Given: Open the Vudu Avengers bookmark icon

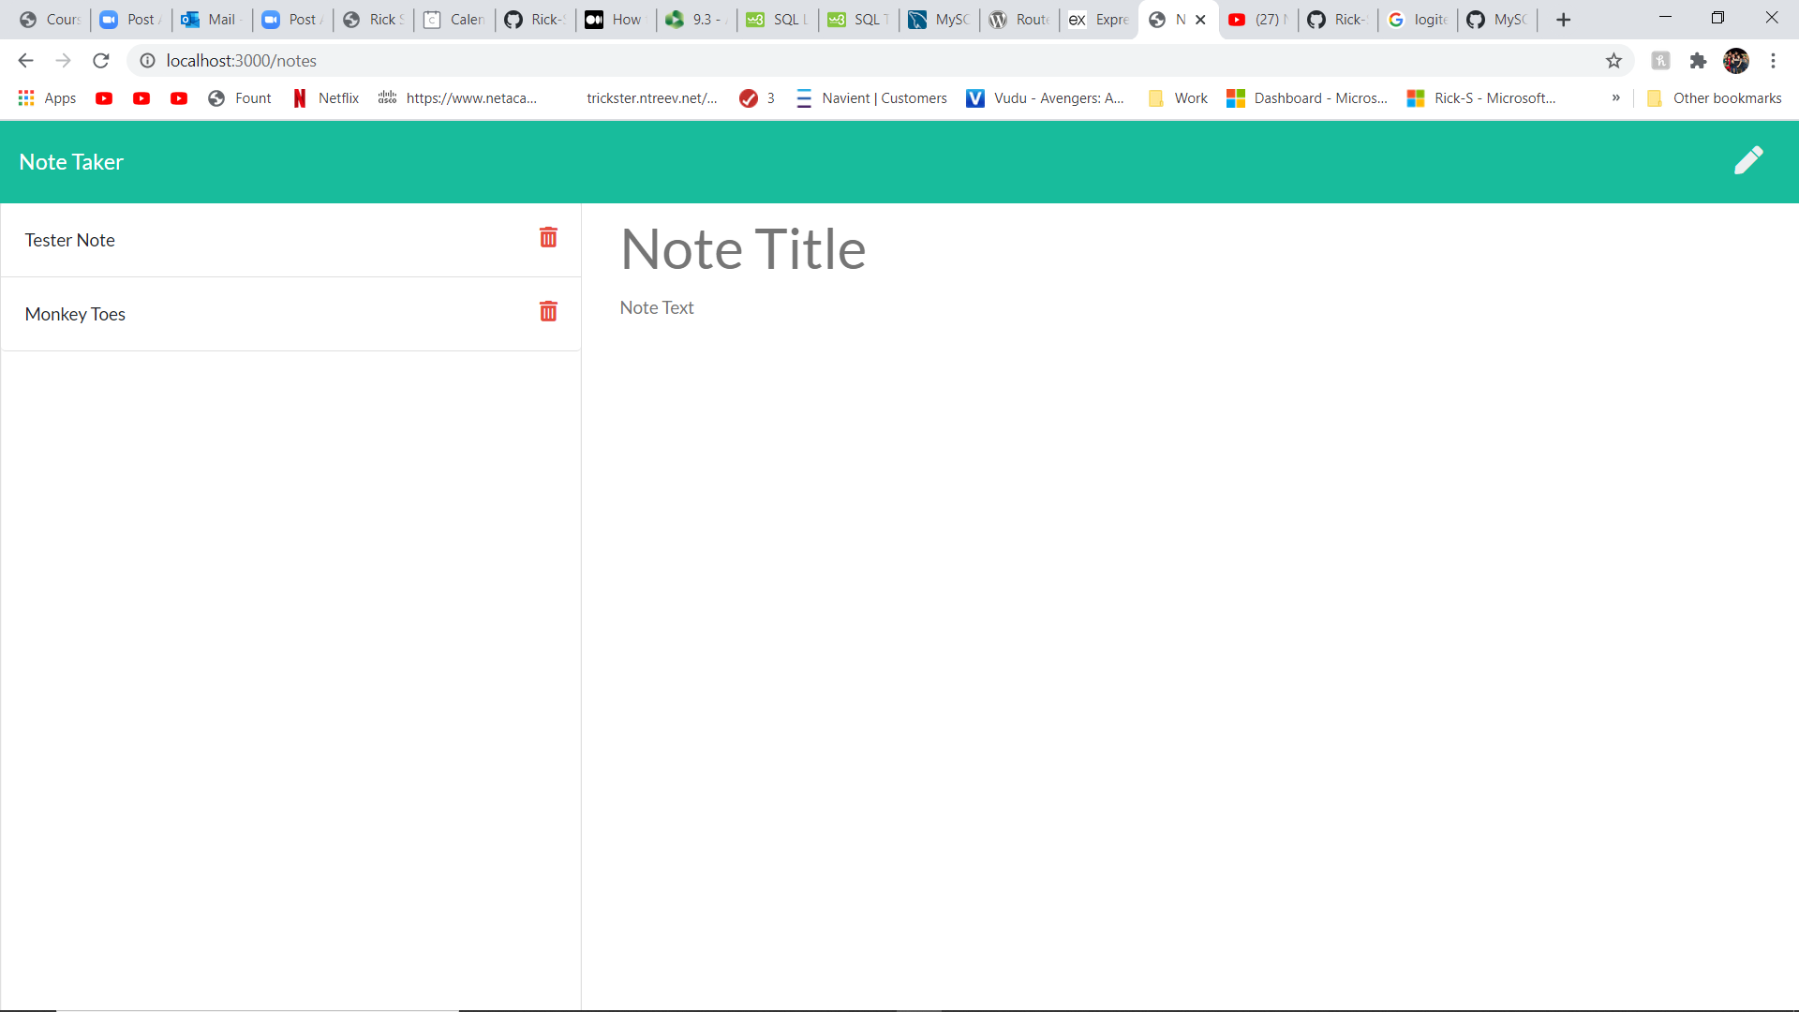Looking at the screenshot, I should click(976, 97).
